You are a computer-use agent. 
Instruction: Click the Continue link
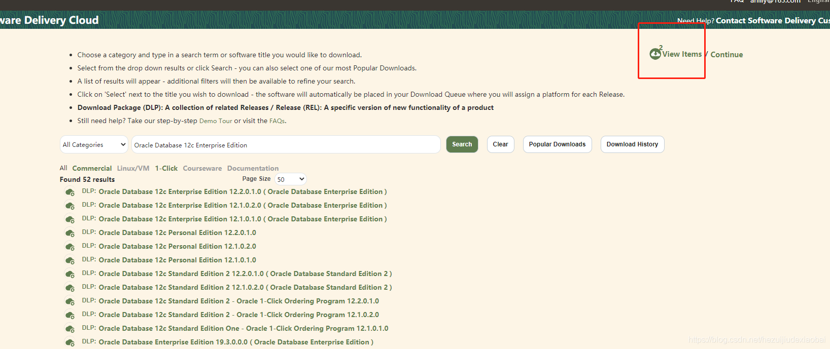[x=727, y=55]
